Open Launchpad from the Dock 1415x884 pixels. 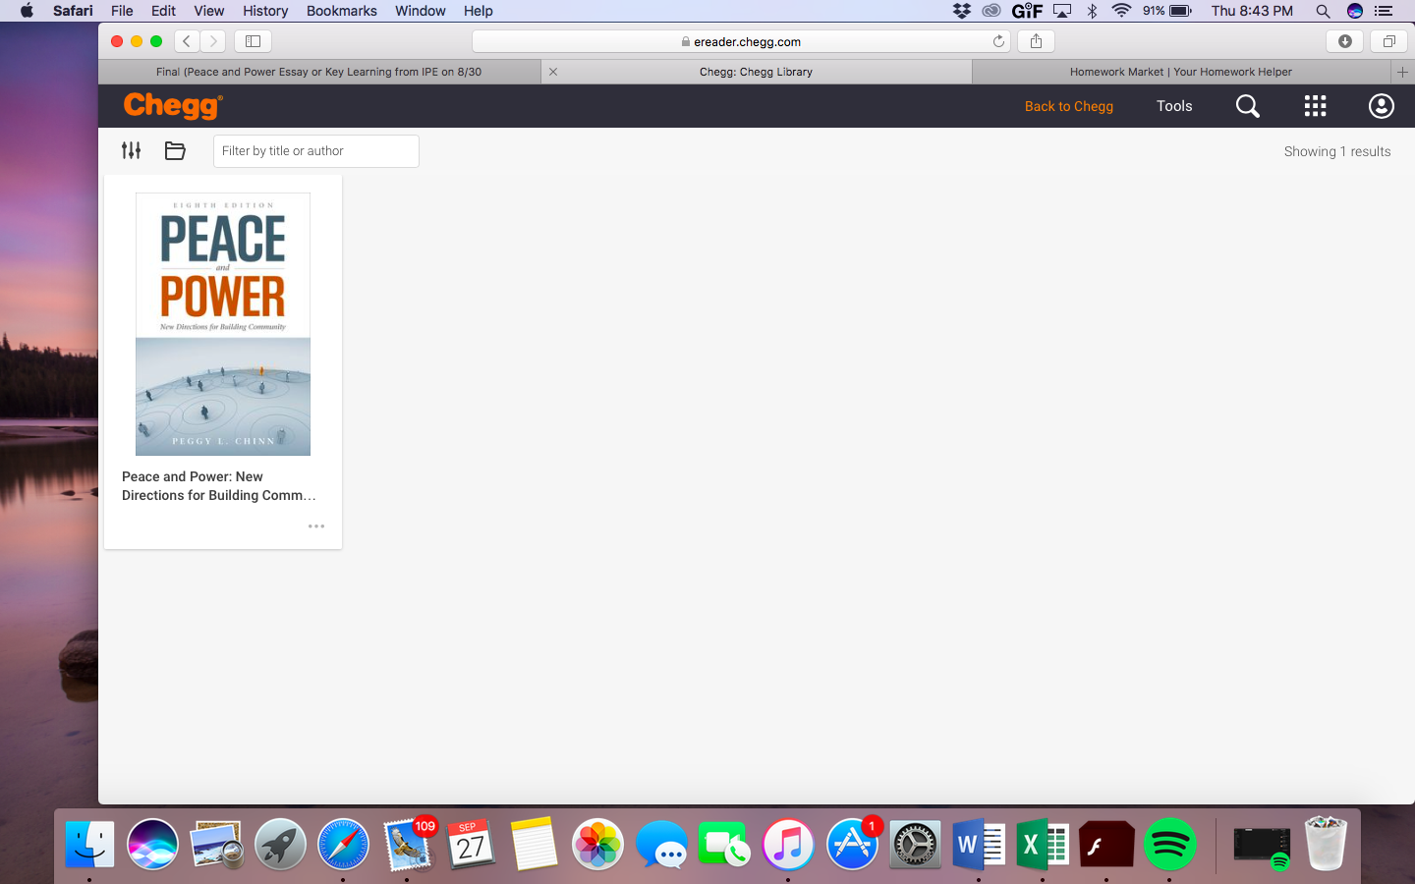coord(280,844)
